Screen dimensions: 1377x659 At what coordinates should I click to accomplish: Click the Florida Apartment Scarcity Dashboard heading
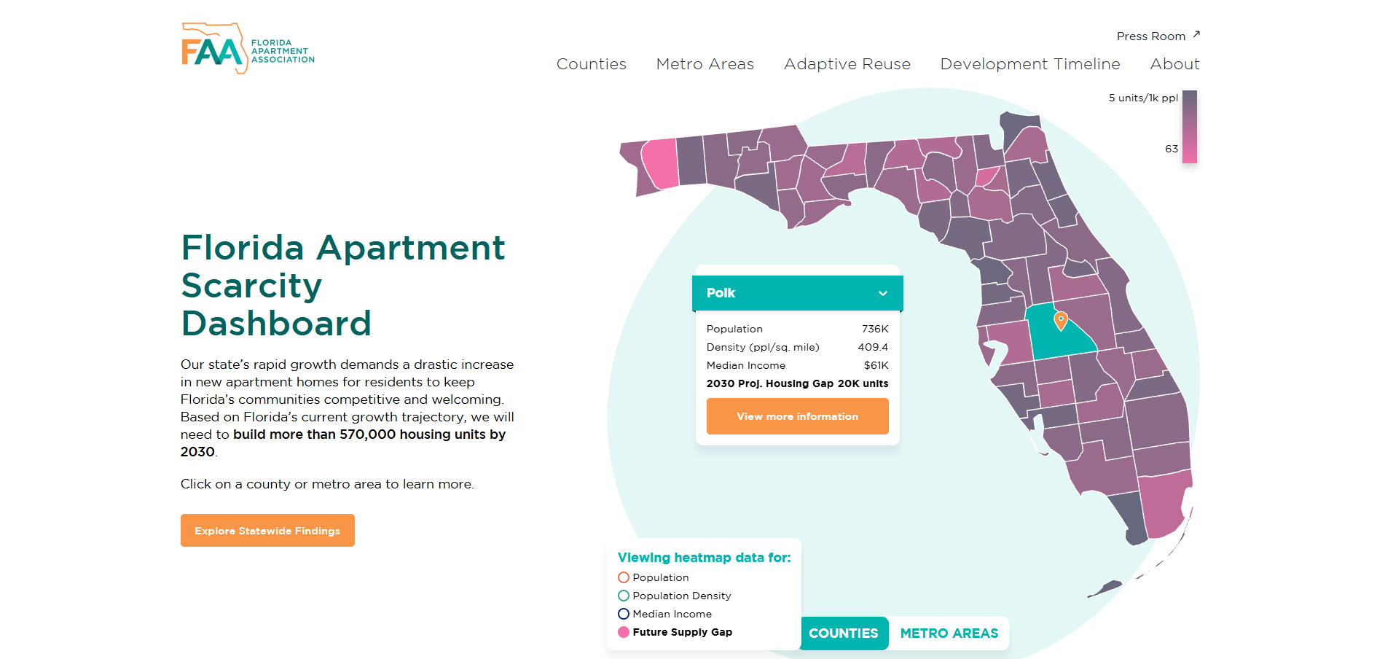tap(342, 285)
